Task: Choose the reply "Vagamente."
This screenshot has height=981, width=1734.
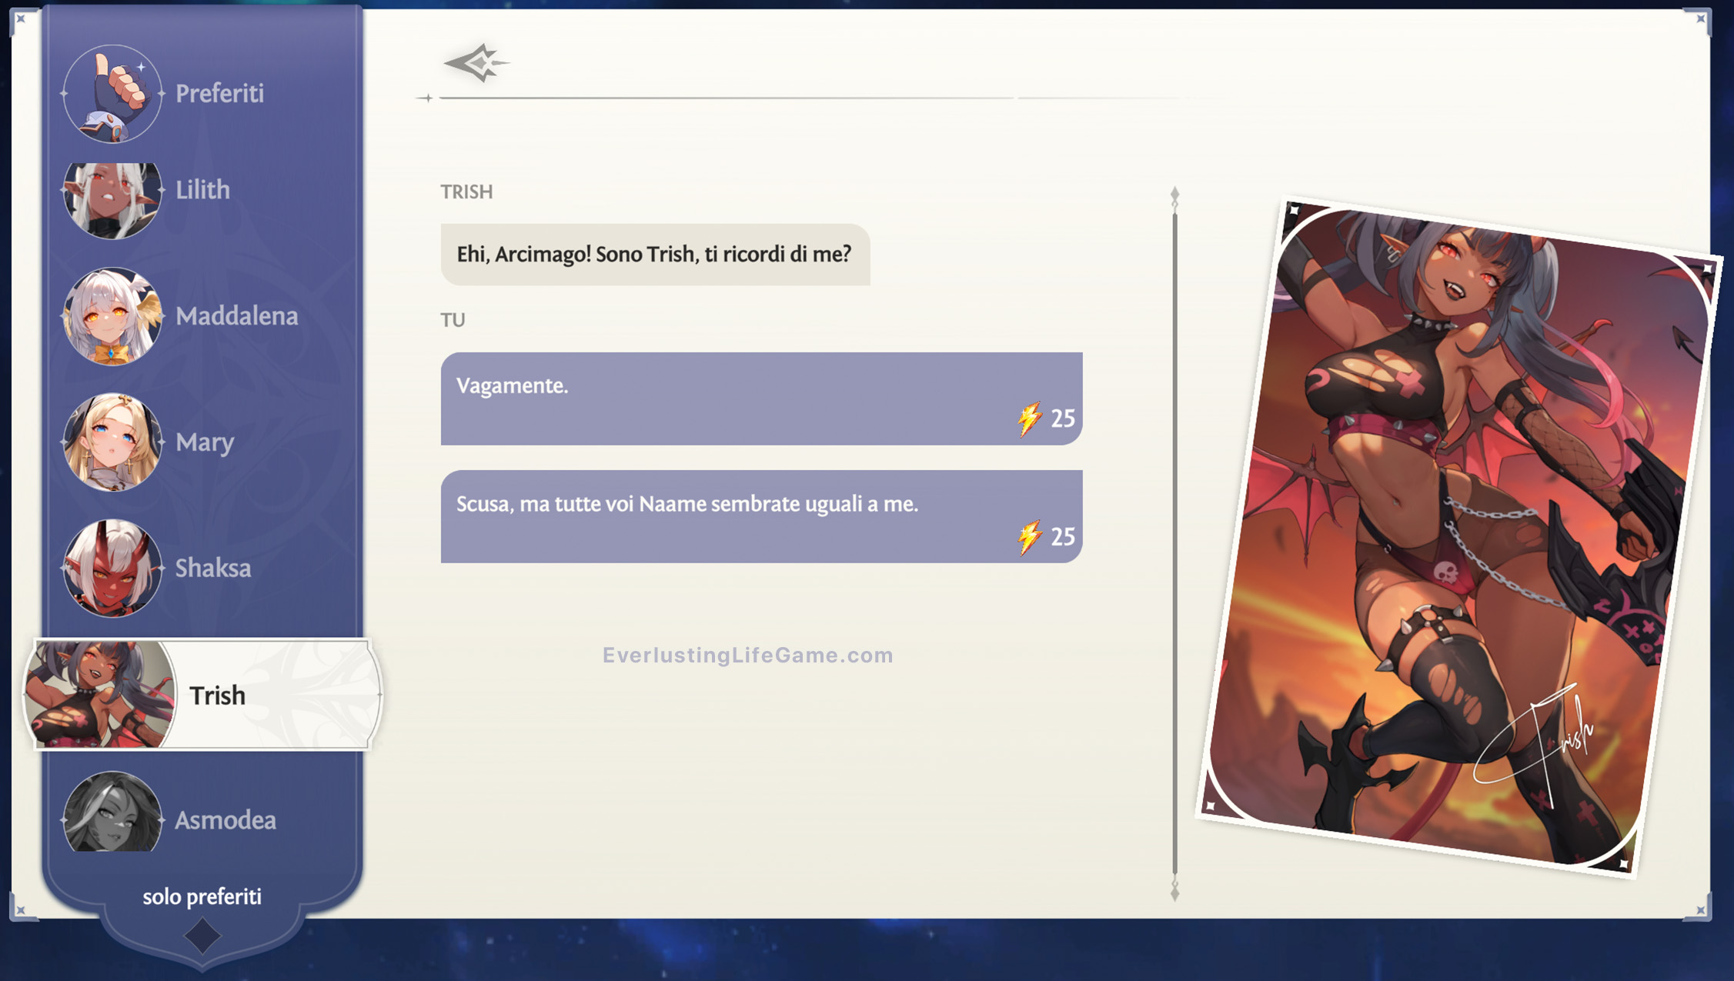Action: point(760,399)
